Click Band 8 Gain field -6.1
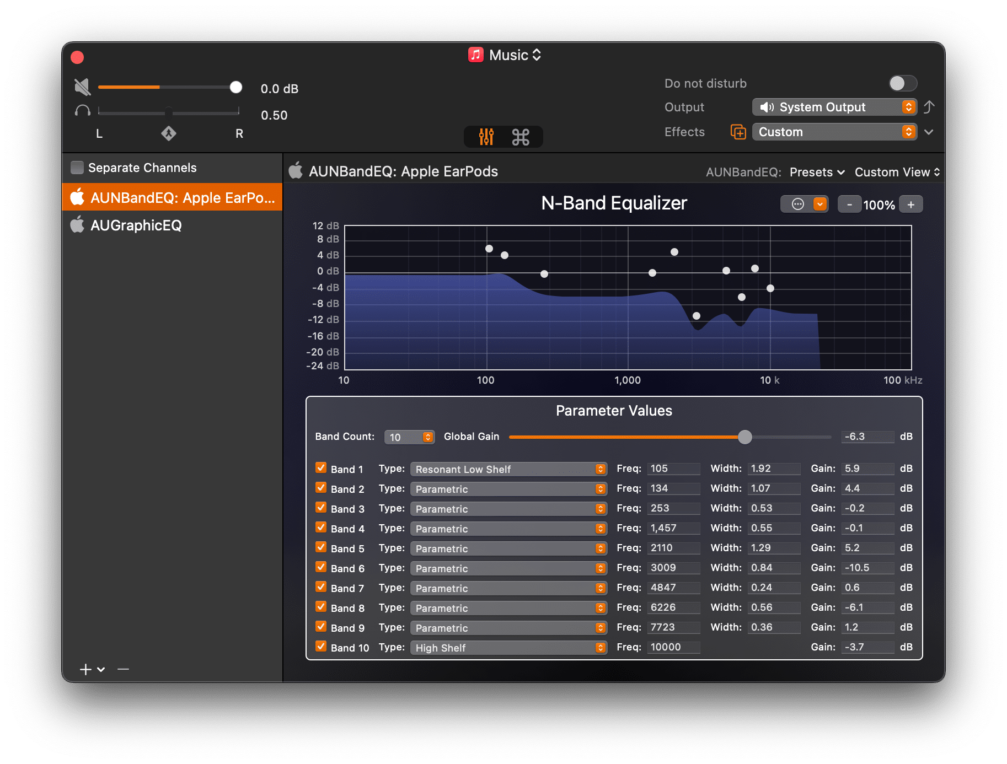The image size is (1007, 764). click(867, 607)
